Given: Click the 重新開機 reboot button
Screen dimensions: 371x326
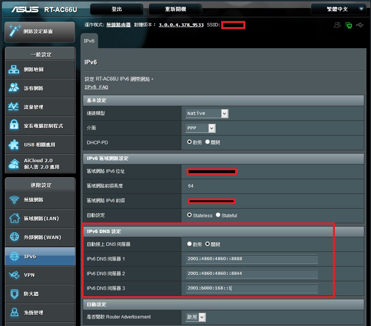Looking at the screenshot, I should [175, 9].
